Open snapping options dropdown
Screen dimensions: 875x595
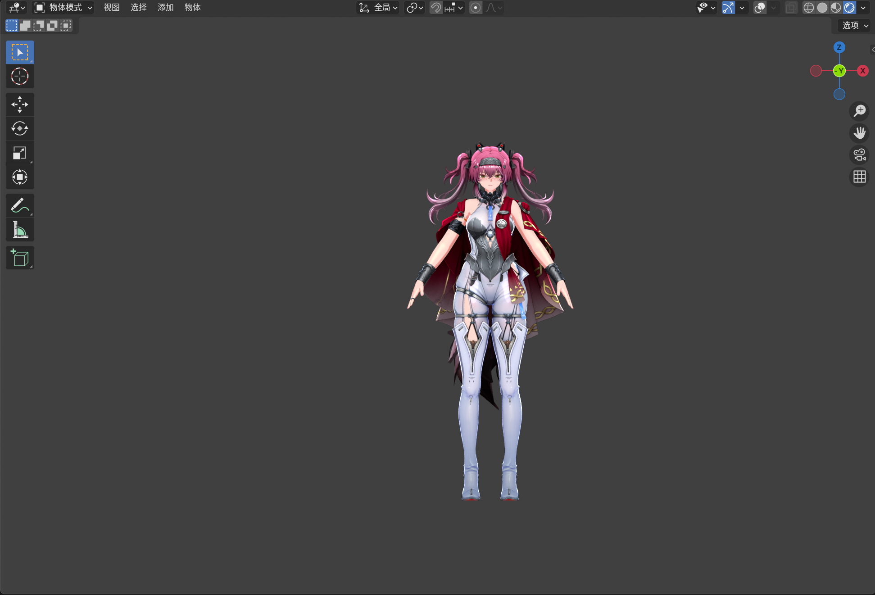point(453,8)
